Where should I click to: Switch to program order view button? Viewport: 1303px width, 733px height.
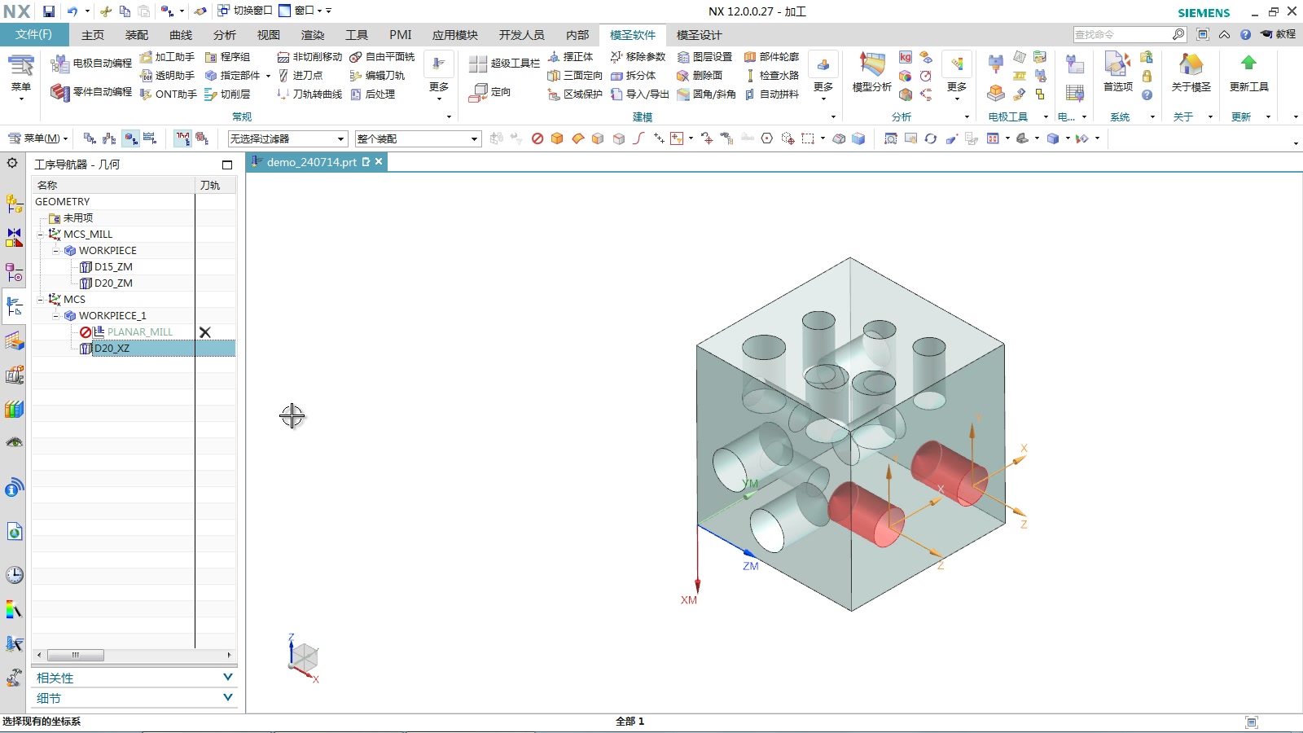90,138
